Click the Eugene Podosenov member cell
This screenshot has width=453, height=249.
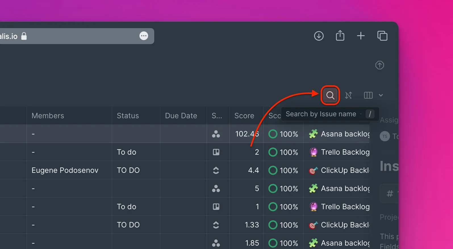(x=65, y=170)
